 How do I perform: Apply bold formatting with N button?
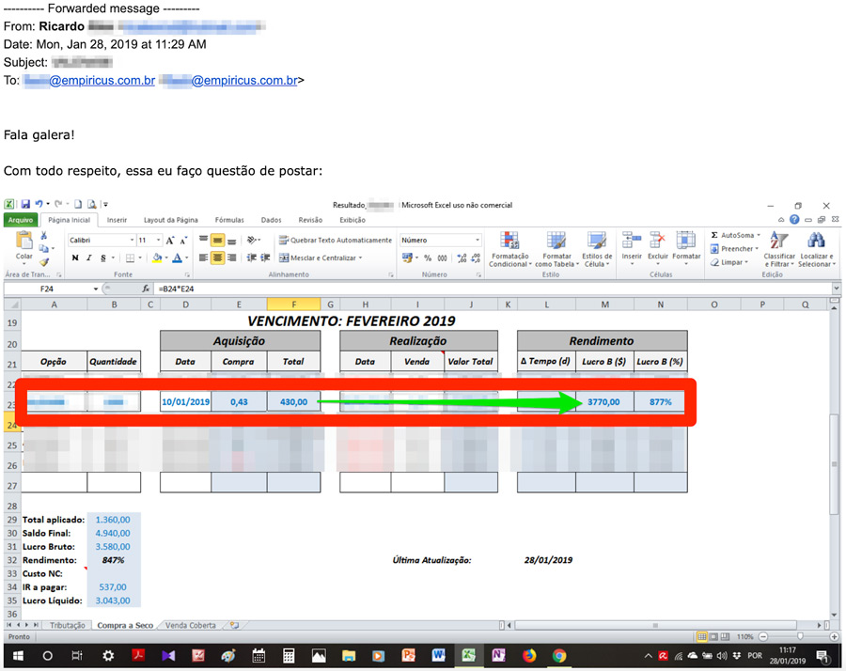click(75, 257)
